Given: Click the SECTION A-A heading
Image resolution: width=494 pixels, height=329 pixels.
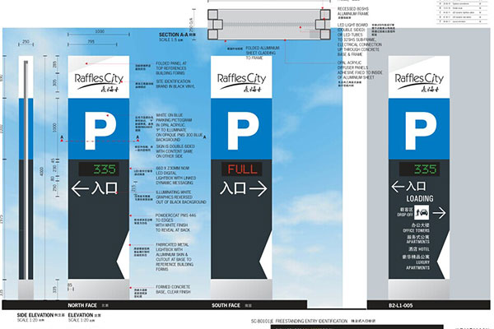Looking at the screenshot, I should pyautogui.click(x=175, y=35).
